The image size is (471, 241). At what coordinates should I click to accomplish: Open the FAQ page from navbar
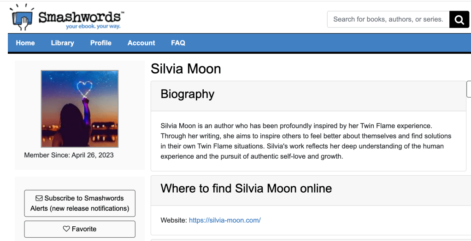(178, 43)
